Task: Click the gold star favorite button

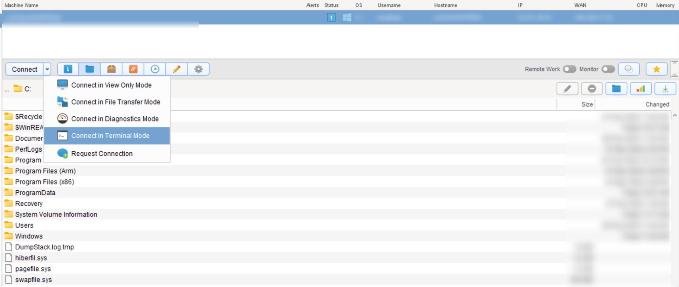Action: coord(656,69)
